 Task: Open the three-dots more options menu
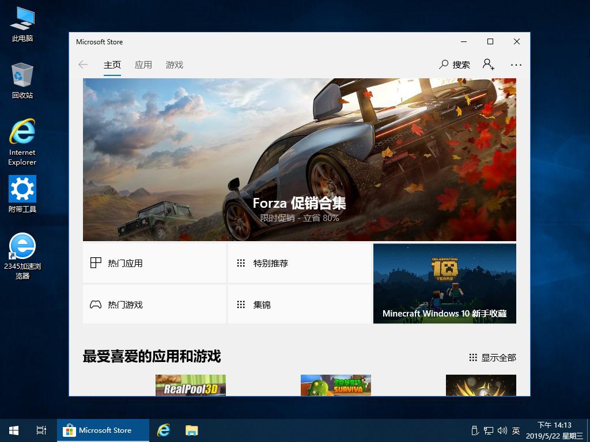point(516,65)
